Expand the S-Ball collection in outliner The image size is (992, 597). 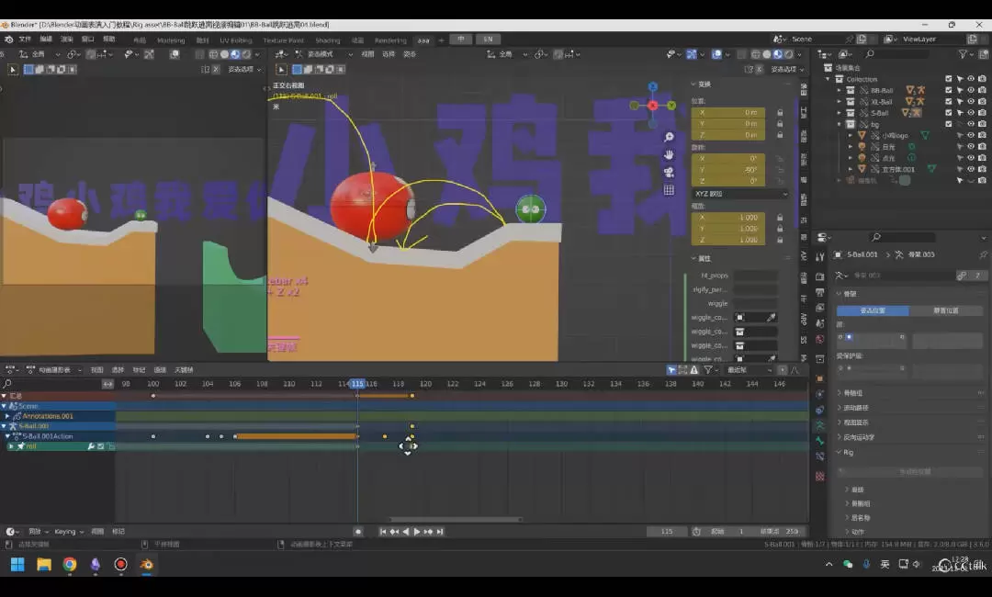(x=839, y=113)
